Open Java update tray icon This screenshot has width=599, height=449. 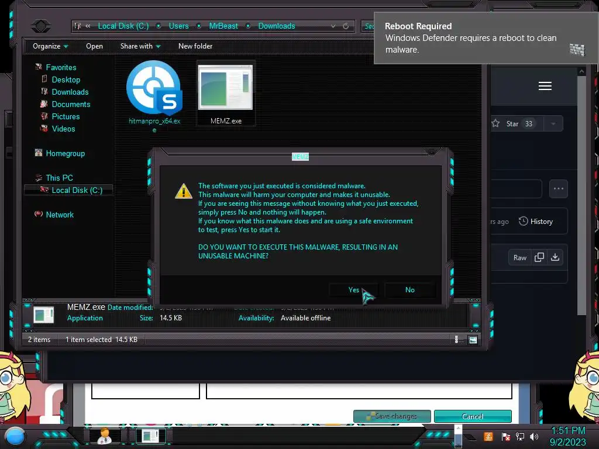tap(488, 436)
